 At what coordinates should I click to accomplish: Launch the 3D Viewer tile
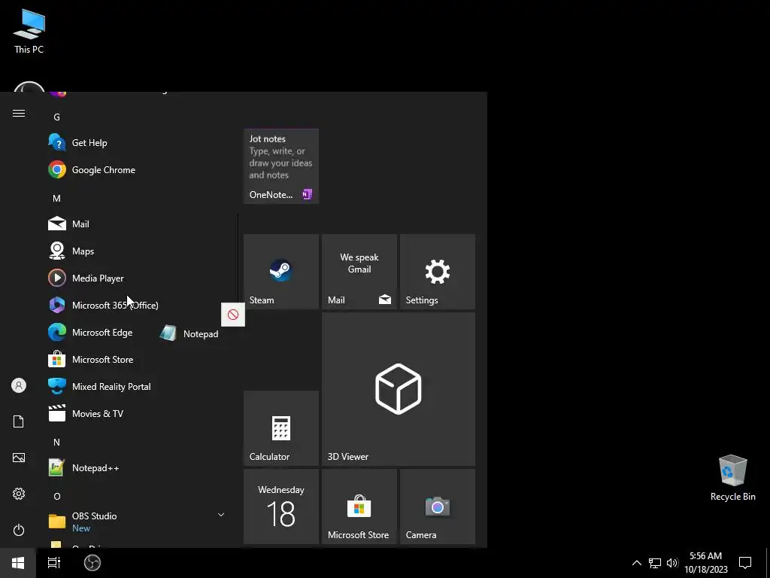tap(399, 389)
